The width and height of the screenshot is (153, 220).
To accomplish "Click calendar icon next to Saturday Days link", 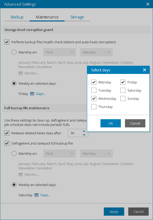I will [36, 195].
